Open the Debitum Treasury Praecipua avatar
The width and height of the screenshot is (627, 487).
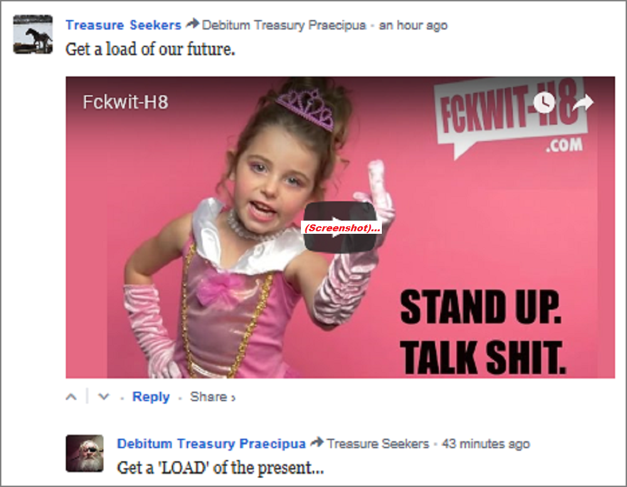[85, 453]
